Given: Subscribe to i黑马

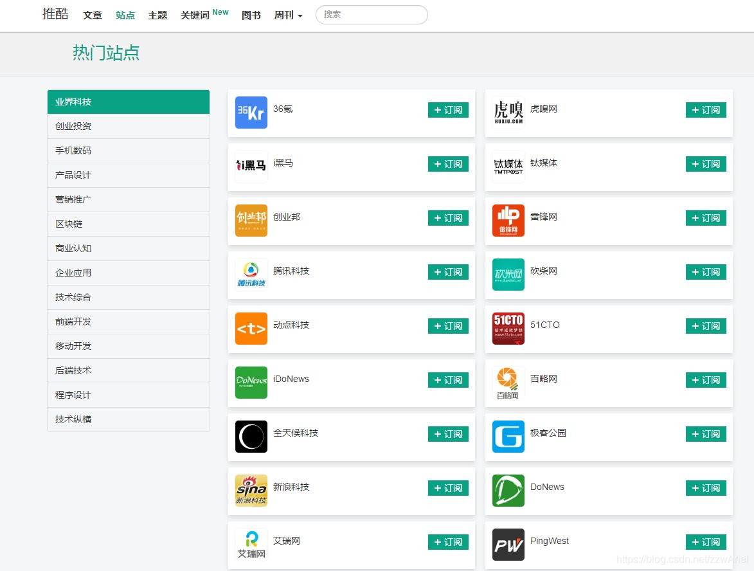Looking at the screenshot, I should pos(448,164).
